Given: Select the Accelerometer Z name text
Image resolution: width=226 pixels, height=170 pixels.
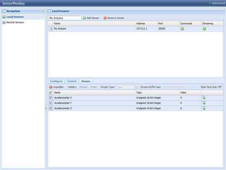Looking at the screenshot, I should point(63,108).
